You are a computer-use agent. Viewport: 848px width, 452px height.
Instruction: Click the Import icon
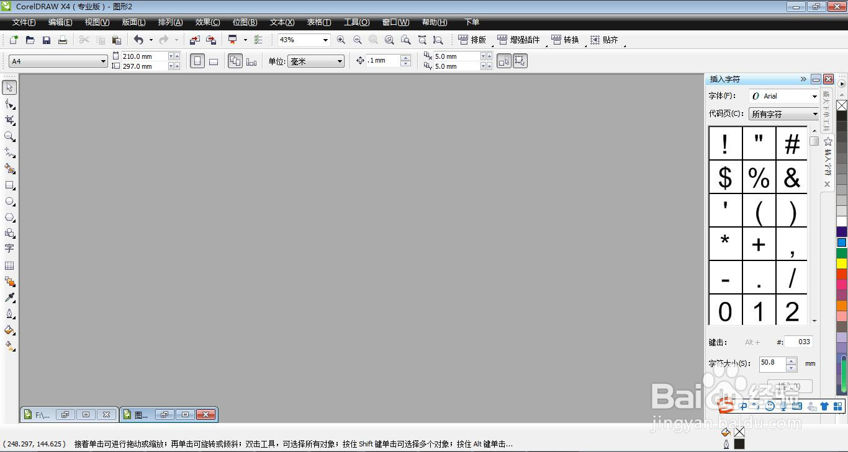pyautogui.click(x=194, y=40)
